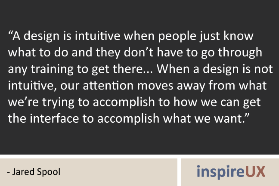The height and width of the screenshot is (186, 279).
Task: Click the word "through" in the second line
Action: [x=242, y=53]
